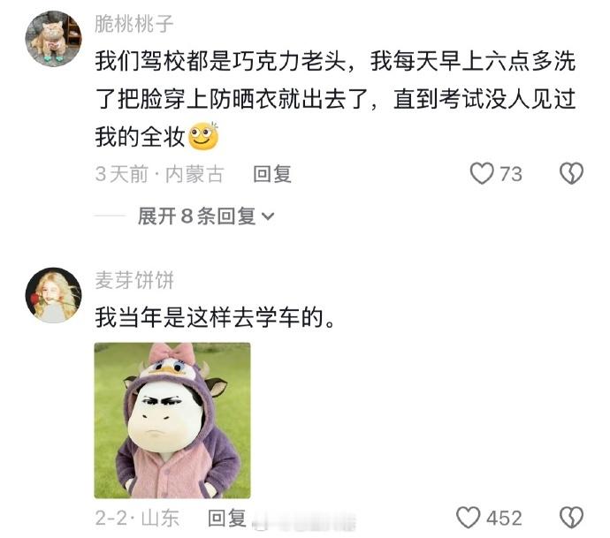Open 麦芽饼饼's avatar profile
This screenshot has height=538, width=610.
(53, 295)
